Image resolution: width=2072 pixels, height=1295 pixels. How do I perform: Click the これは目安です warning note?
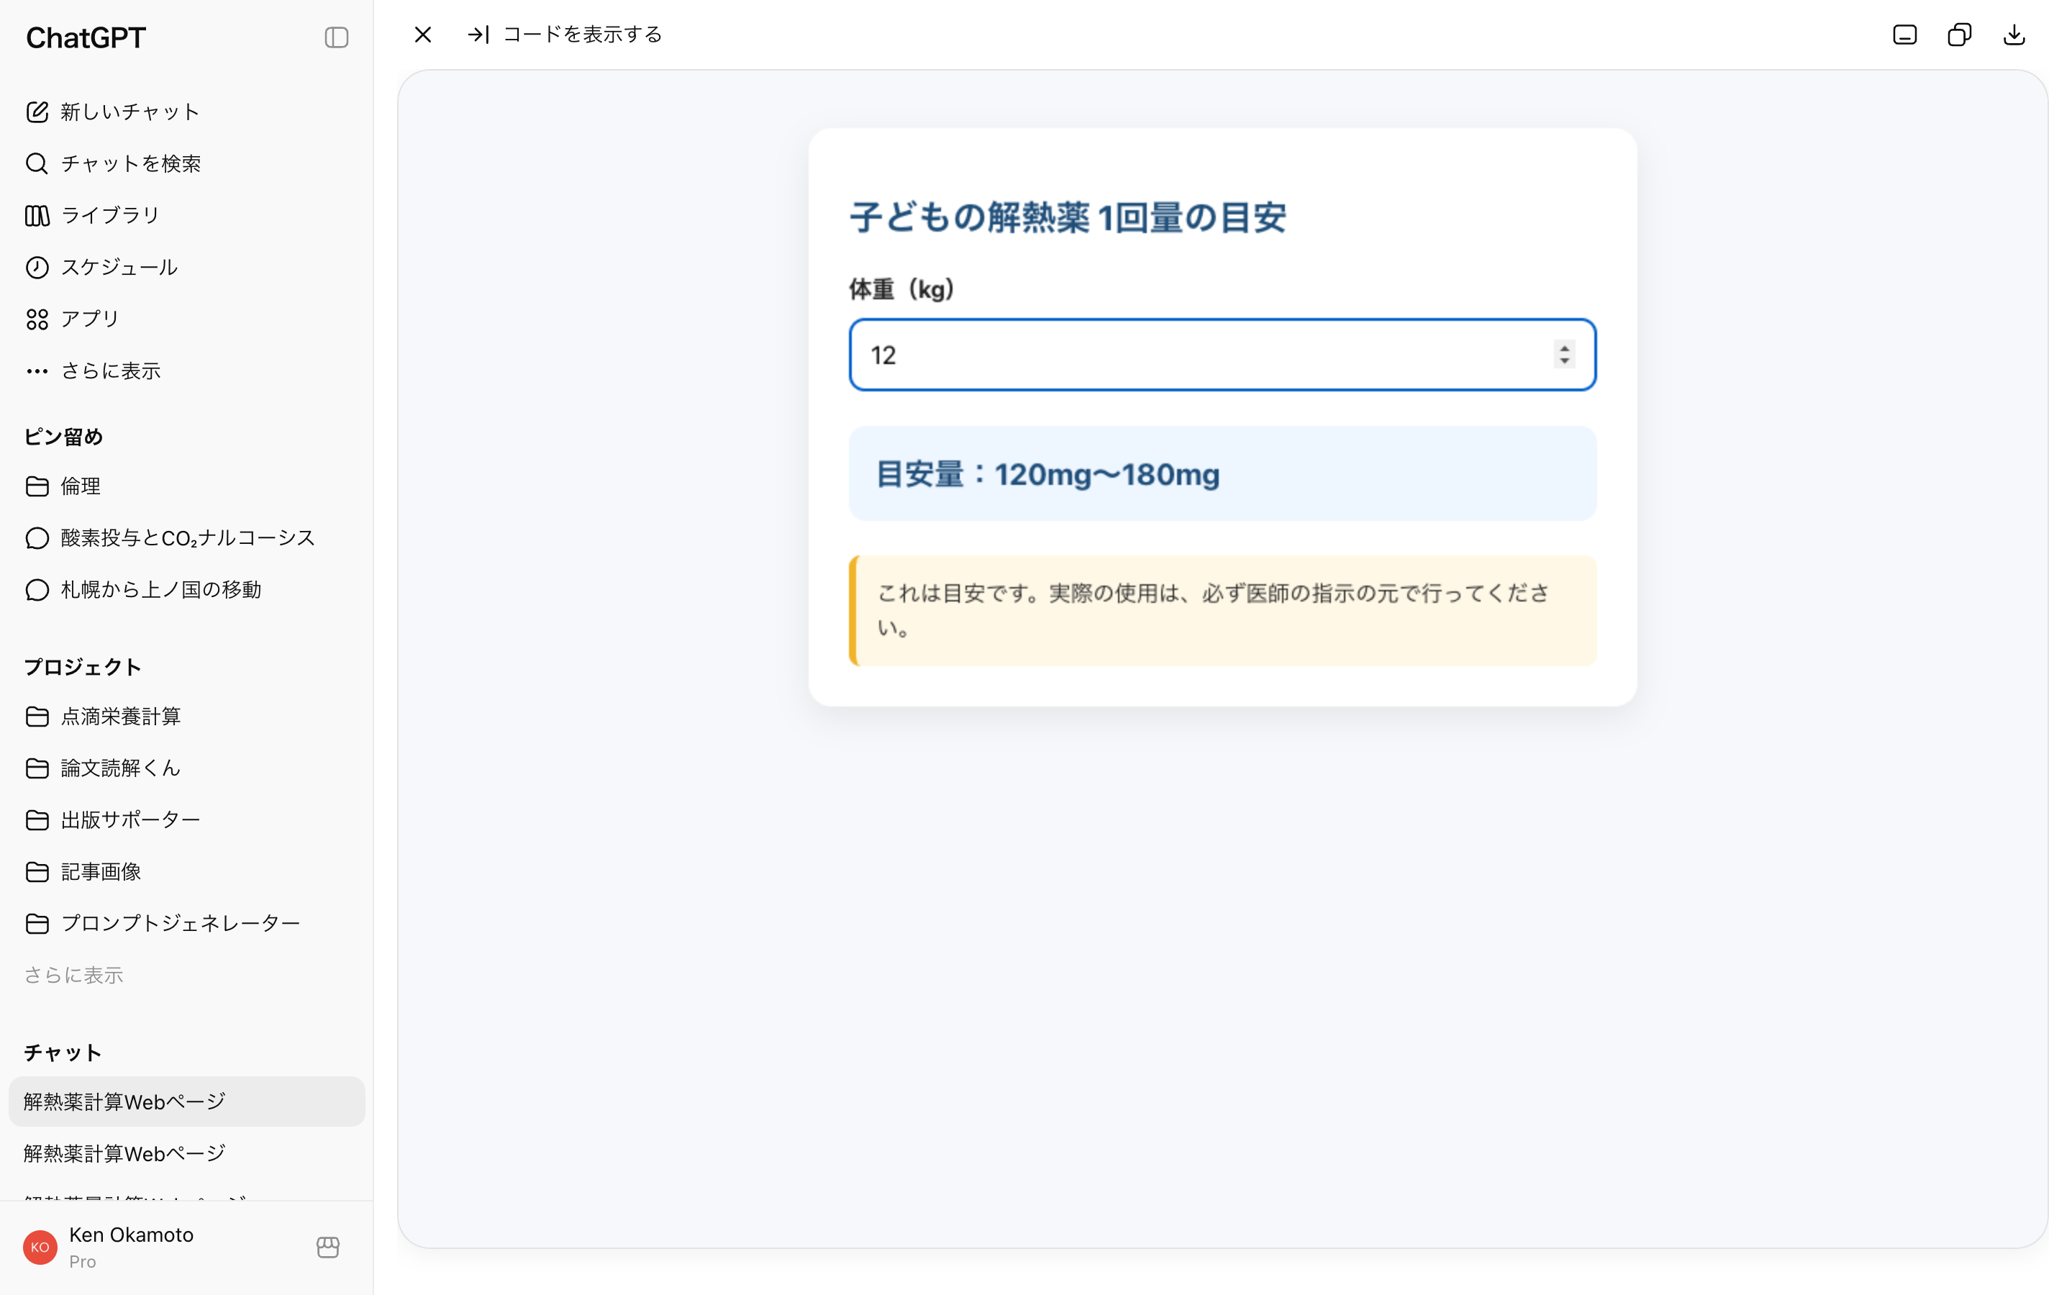1222,611
